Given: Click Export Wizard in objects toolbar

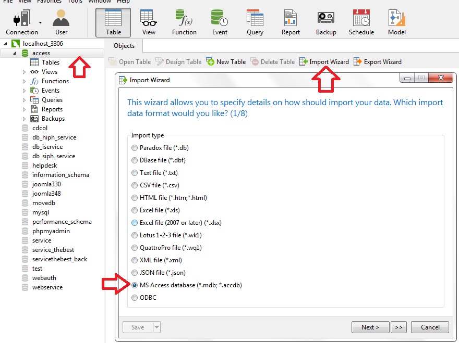Looking at the screenshot, I should pos(378,62).
